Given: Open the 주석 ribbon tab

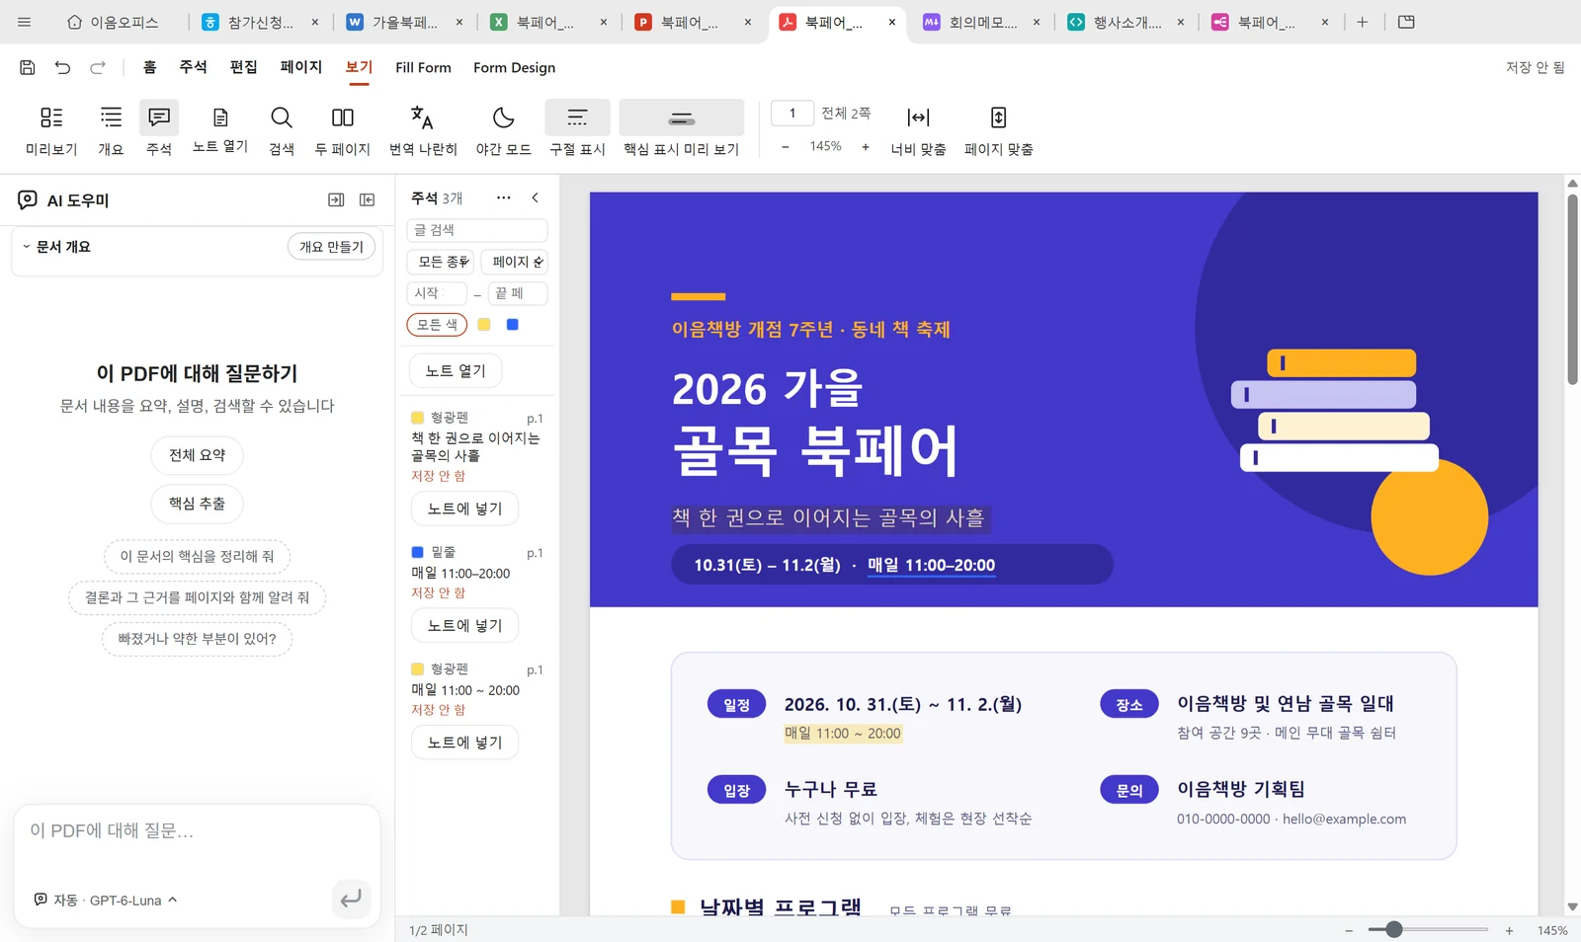Looking at the screenshot, I should pos(193,67).
